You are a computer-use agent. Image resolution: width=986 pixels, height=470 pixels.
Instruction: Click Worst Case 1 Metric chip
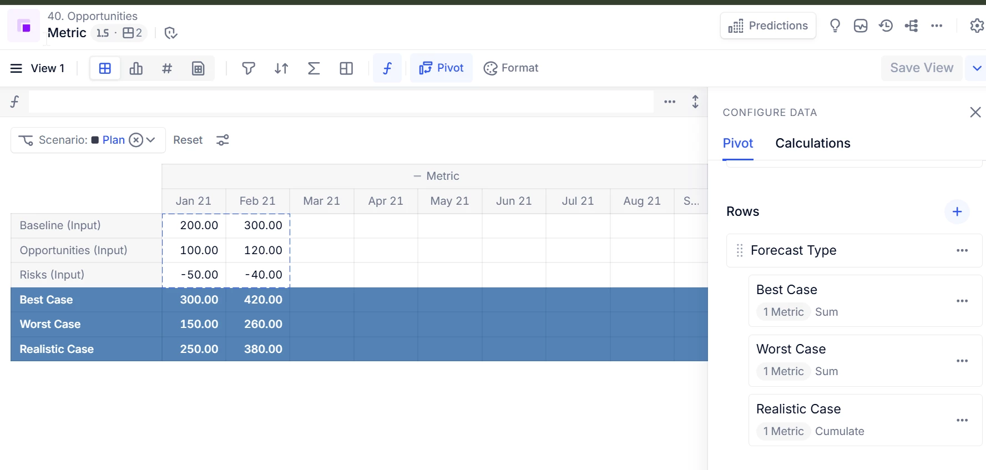click(783, 371)
